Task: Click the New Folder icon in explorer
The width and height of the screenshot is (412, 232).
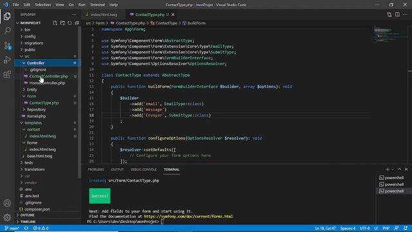Action: pos(62,23)
